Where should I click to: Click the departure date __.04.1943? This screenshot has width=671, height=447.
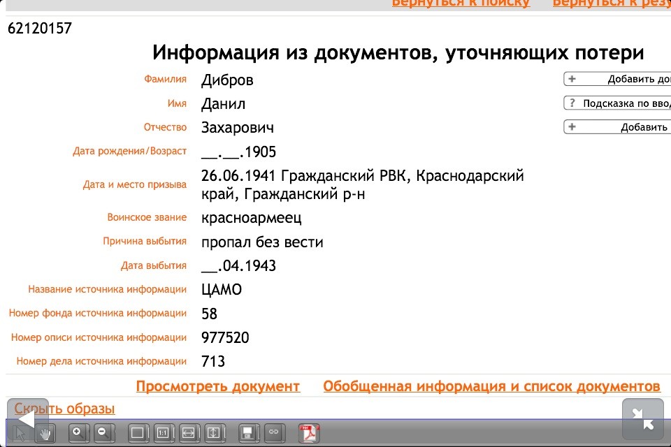(x=239, y=265)
